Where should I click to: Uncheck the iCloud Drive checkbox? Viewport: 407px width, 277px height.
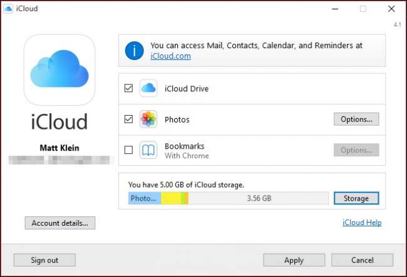coord(128,88)
